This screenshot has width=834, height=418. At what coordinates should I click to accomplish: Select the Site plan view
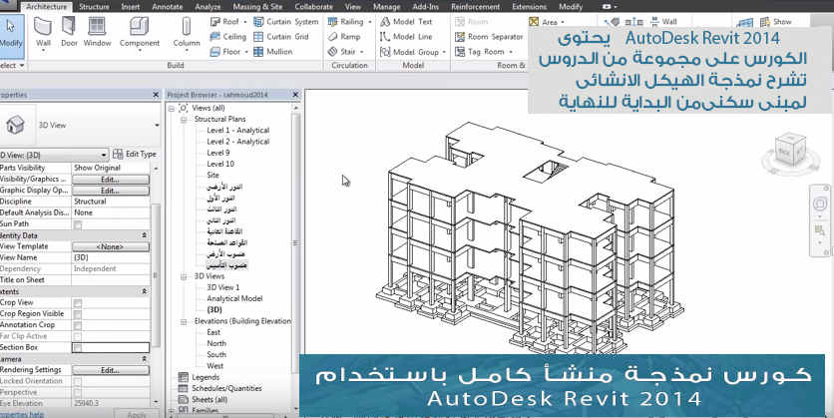pos(212,175)
